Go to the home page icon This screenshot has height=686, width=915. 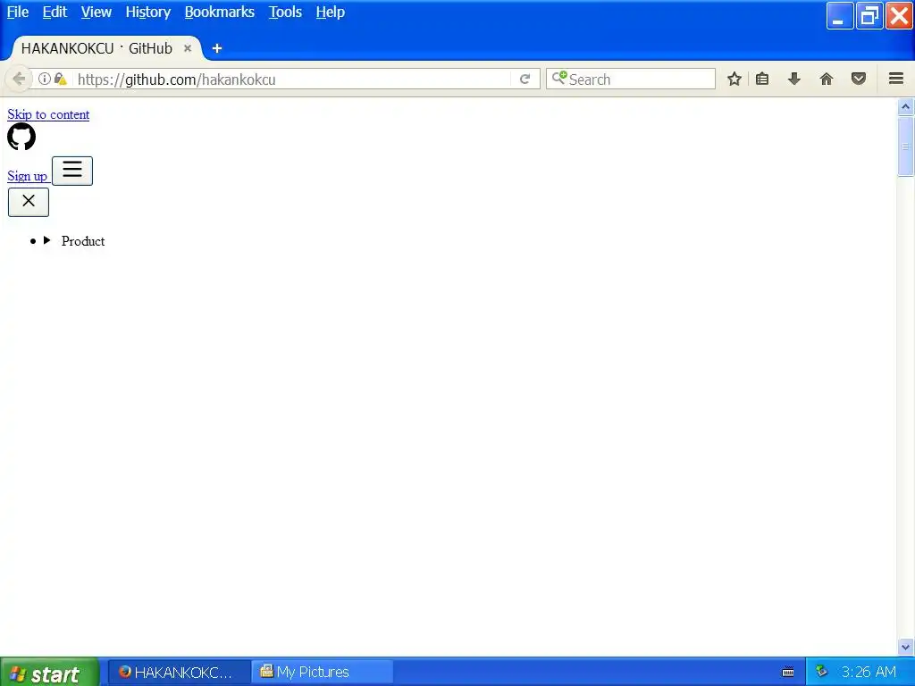pos(827,79)
